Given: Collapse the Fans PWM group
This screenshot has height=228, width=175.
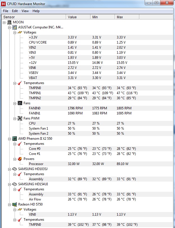Looking at the screenshot, I should pos(15,119).
